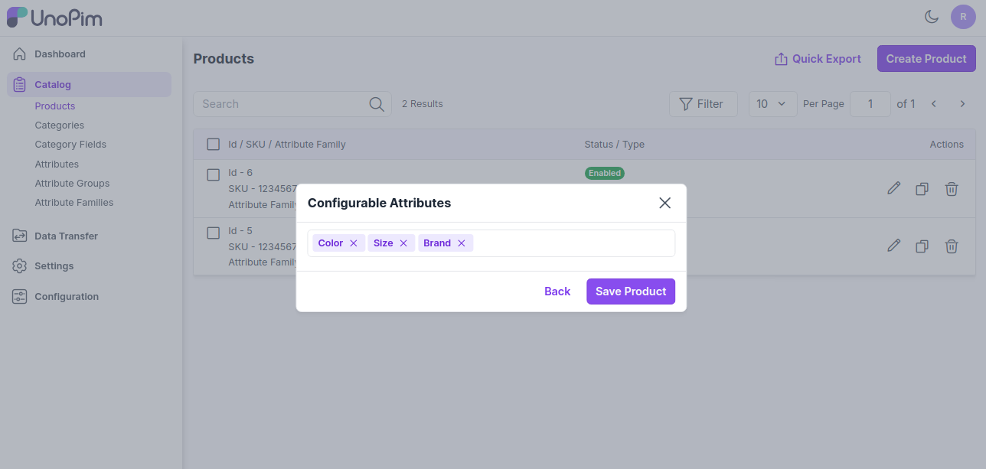Toggle dark mode moon icon
Viewport: 986px width, 469px height.
coord(932,17)
